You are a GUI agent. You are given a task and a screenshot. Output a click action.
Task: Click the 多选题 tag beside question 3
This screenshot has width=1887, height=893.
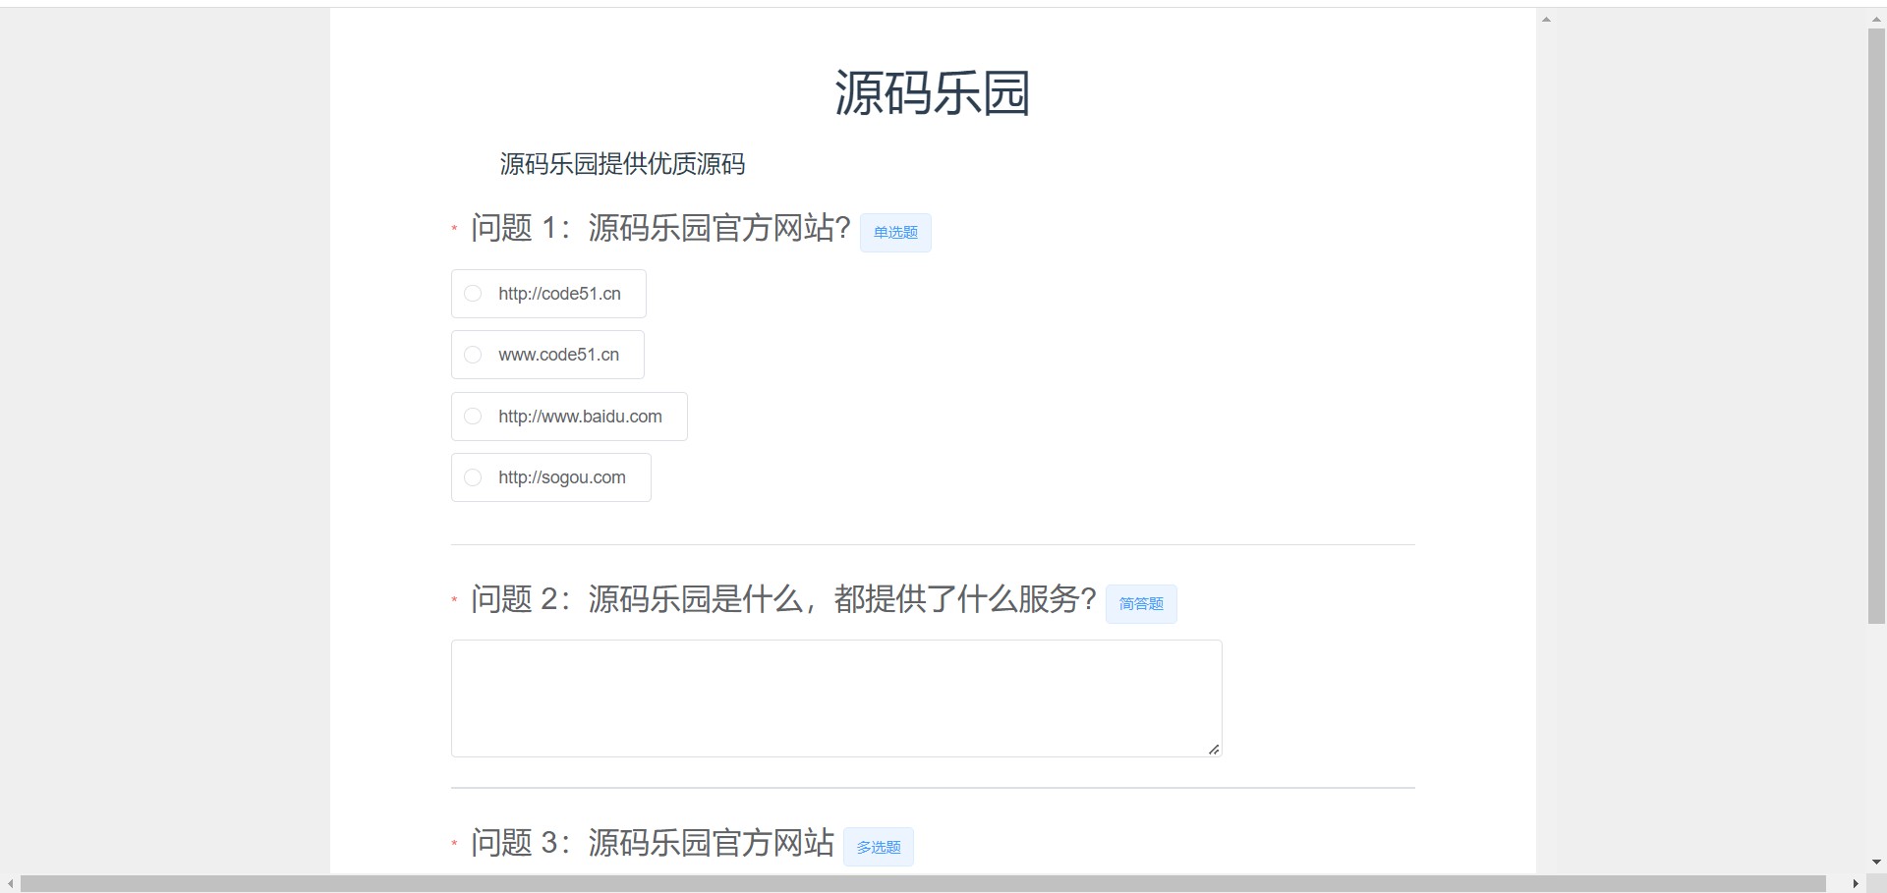879,847
